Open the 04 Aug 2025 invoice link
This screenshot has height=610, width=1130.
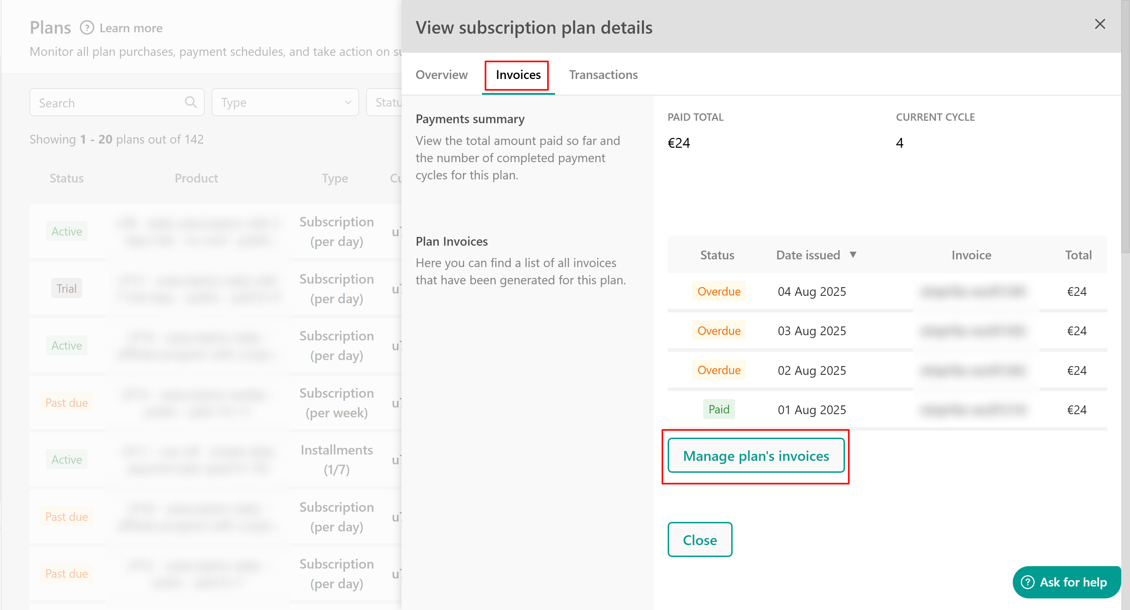tap(972, 291)
